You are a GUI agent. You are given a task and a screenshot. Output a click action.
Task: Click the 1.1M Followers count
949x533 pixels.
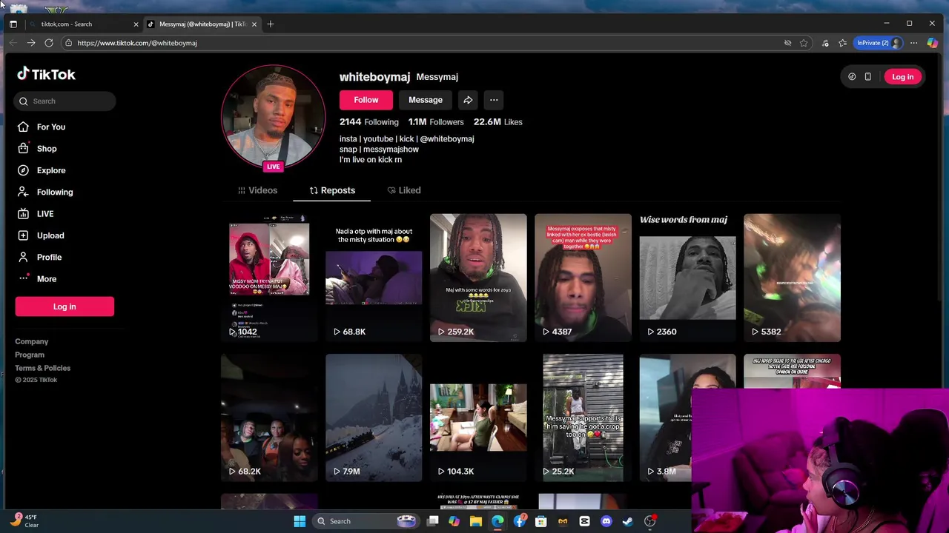(x=436, y=121)
